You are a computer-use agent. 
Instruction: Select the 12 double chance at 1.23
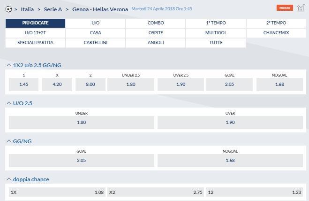255,193
